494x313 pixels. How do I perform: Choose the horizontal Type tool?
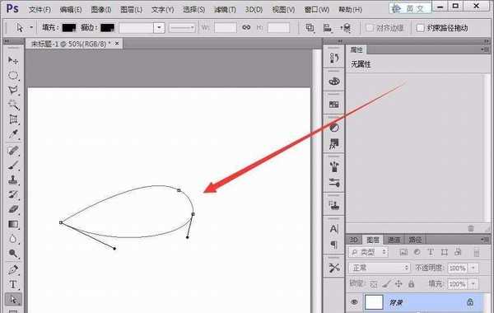pos(13,284)
